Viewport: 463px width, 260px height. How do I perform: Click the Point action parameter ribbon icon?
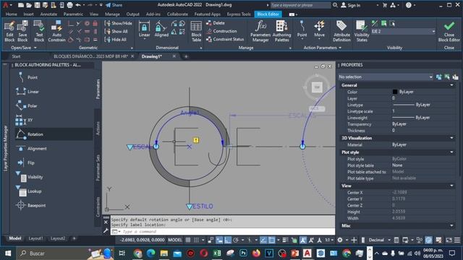click(x=302, y=29)
